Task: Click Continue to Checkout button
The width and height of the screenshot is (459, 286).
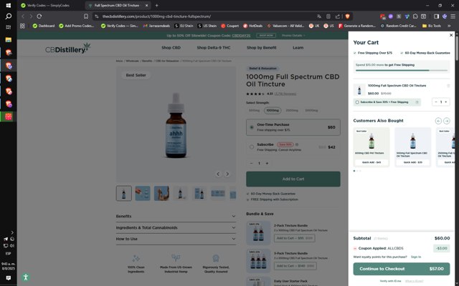Action: click(x=402, y=269)
